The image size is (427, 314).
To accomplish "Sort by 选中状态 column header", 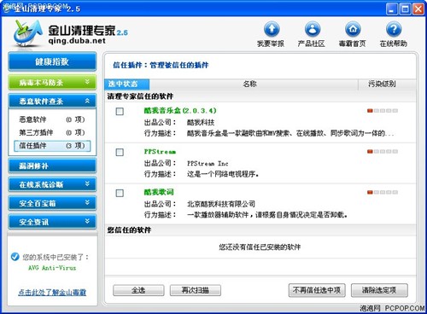I will click(126, 84).
